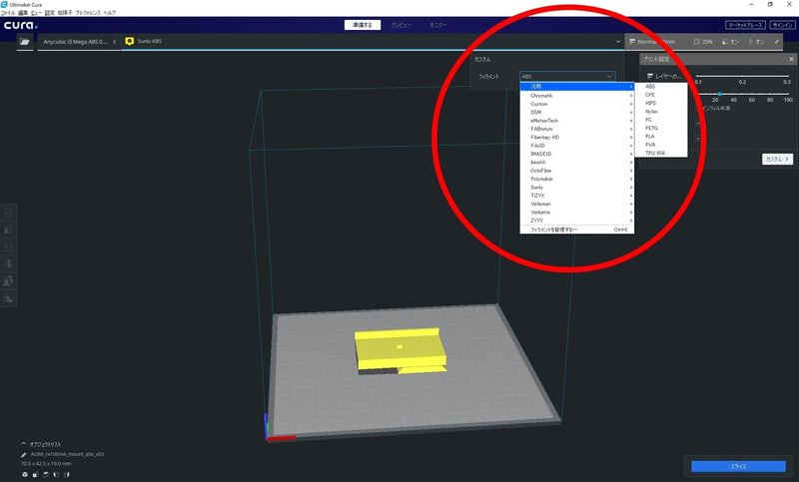Adjust the layer height slider
Image resolution: width=799 pixels, height=482 pixels.
[742, 76]
